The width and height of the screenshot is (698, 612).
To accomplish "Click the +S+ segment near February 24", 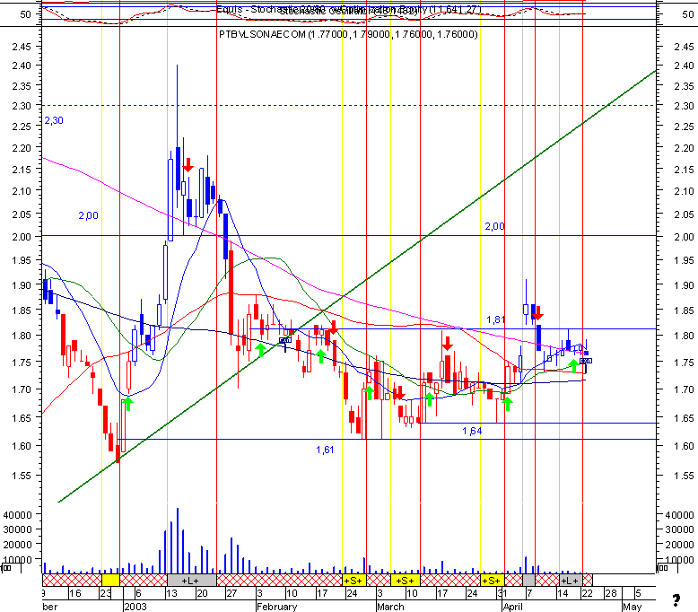I will point(353,581).
